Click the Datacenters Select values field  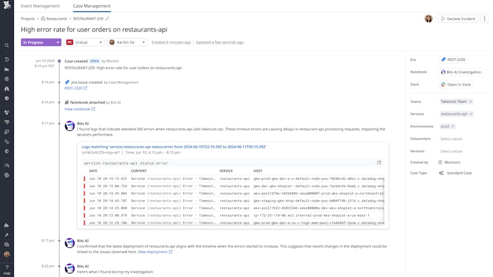(x=451, y=139)
